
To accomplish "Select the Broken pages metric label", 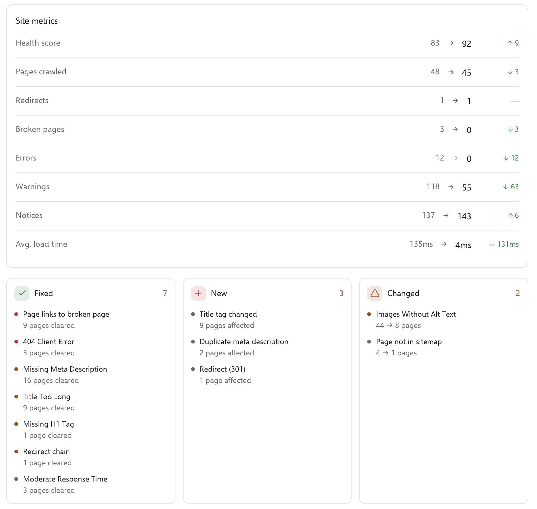I will click(40, 129).
